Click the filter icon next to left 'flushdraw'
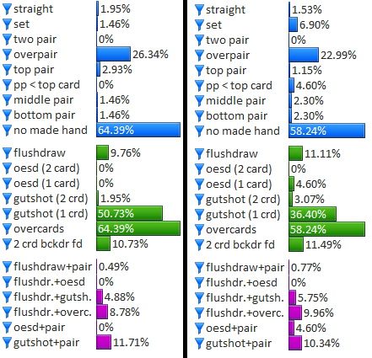Image resolution: width=372 pixels, height=358 pixels. [x=7, y=153]
